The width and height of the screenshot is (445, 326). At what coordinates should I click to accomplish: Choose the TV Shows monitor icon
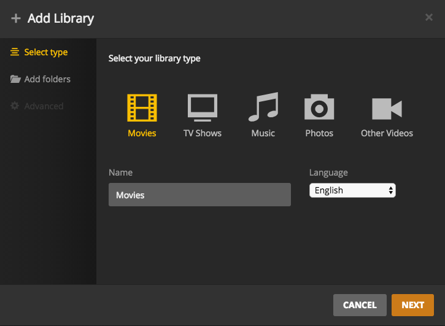coord(202,107)
